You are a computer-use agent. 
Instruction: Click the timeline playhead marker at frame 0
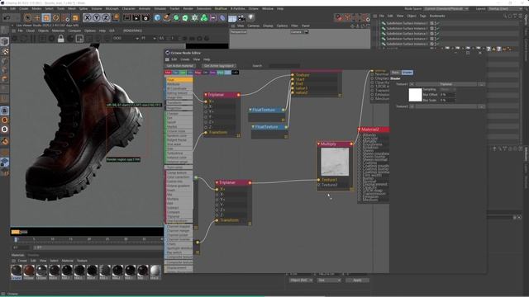(16, 240)
